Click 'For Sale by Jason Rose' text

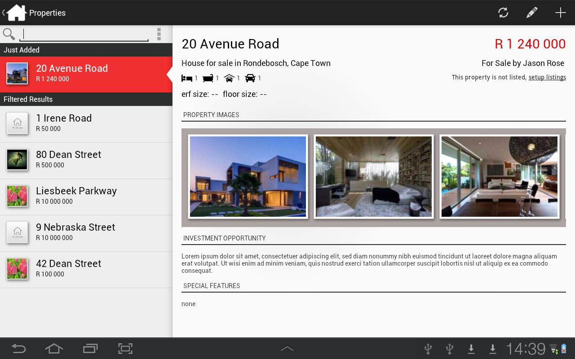click(x=523, y=63)
